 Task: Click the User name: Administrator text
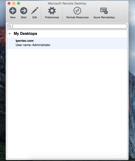pos(33,45)
